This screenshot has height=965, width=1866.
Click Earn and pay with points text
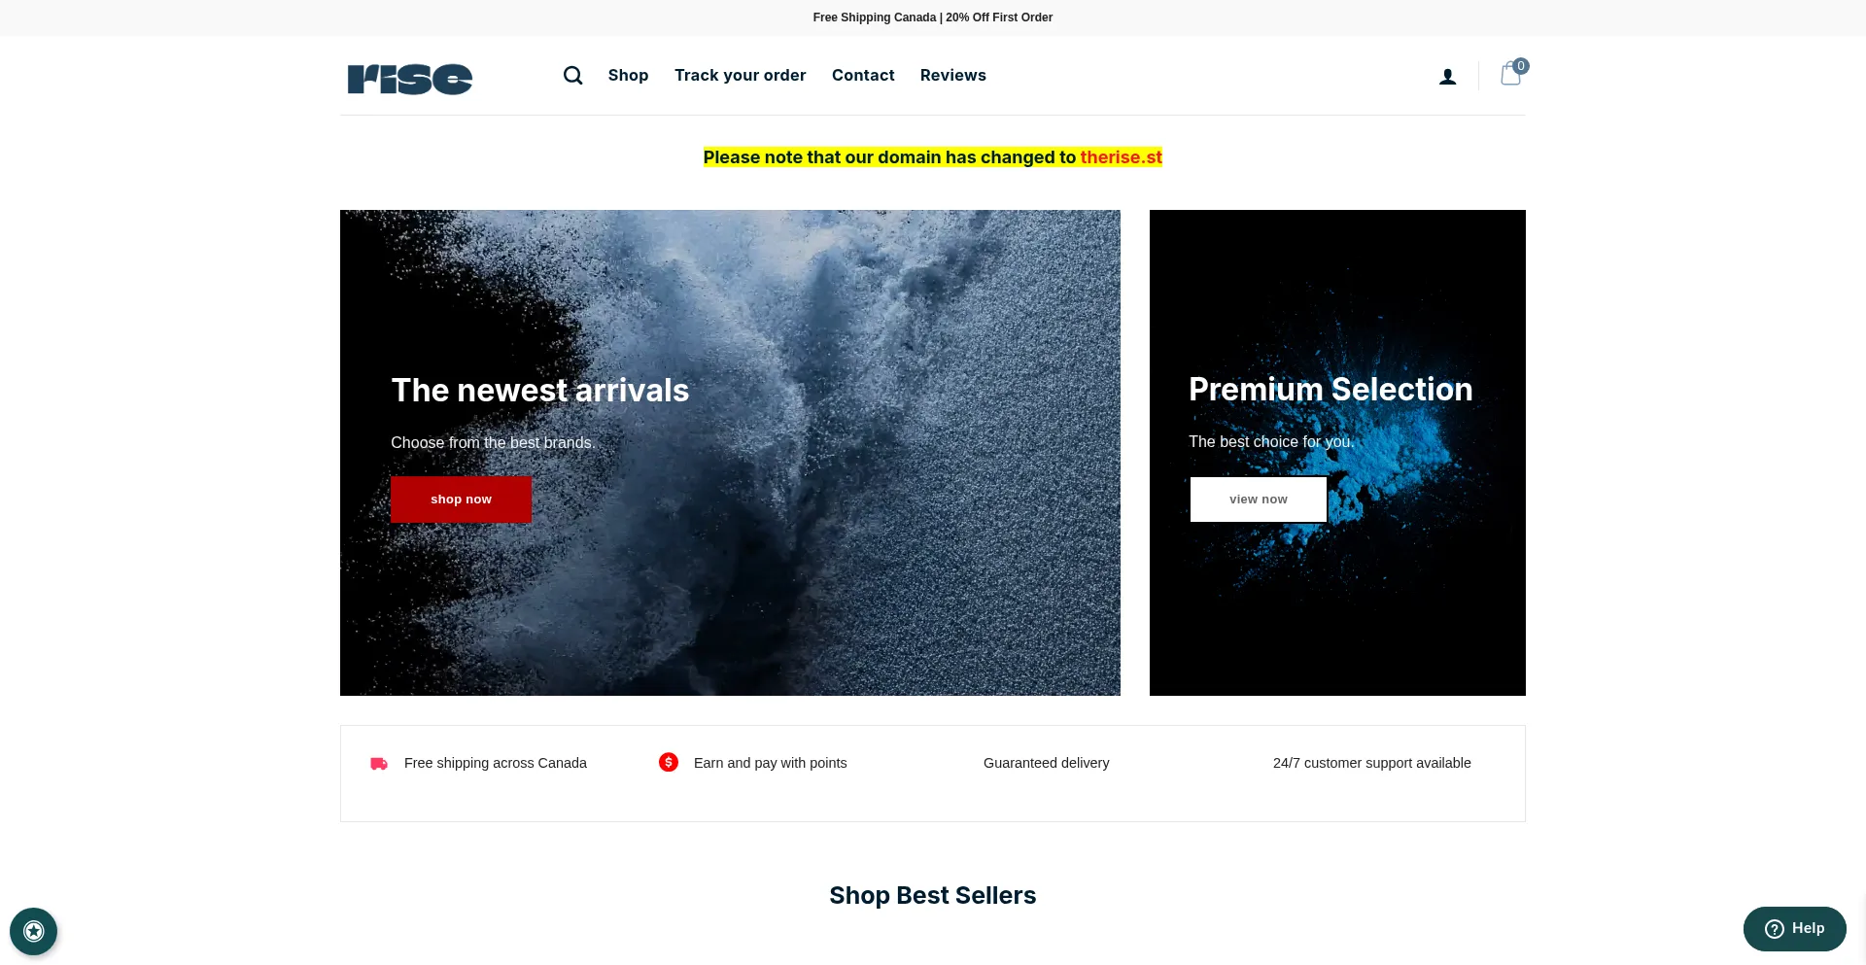(x=770, y=763)
